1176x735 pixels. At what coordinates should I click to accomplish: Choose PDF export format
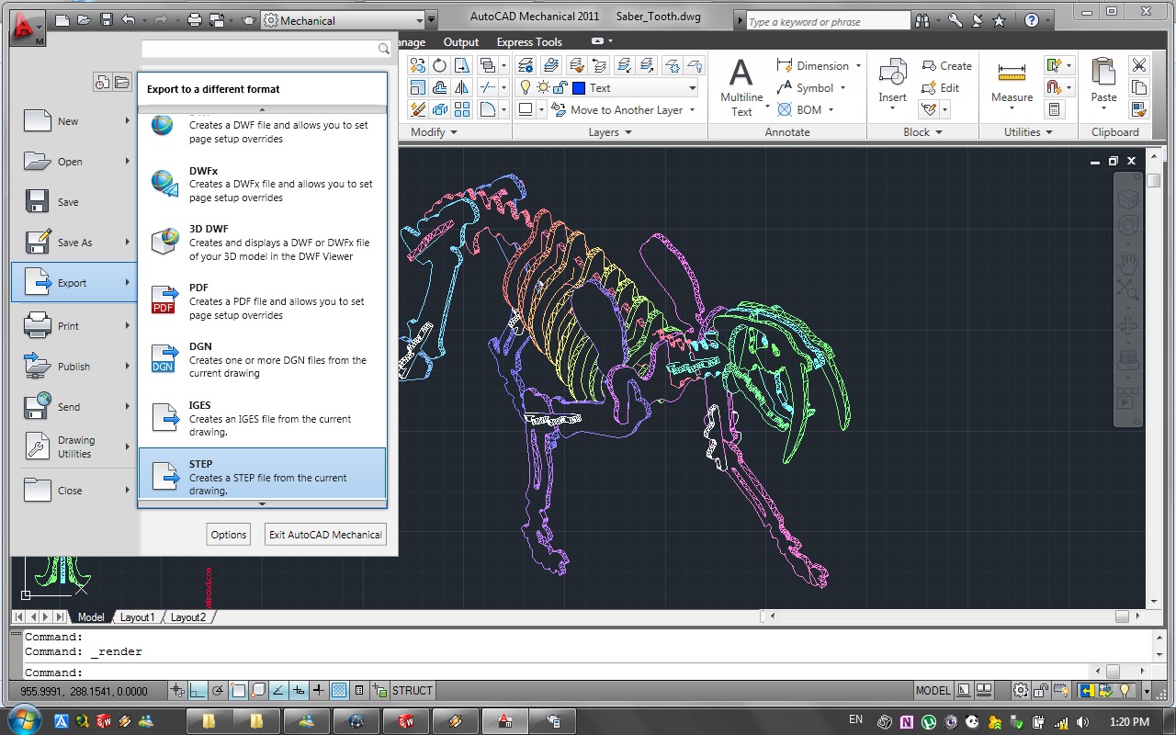[262, 300]
